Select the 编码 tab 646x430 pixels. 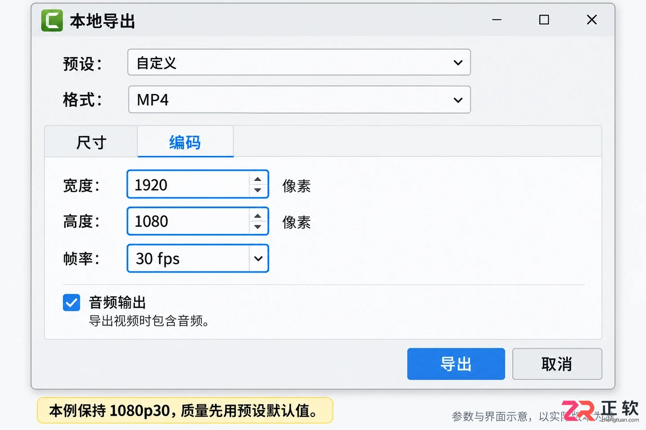click(185, 142)
